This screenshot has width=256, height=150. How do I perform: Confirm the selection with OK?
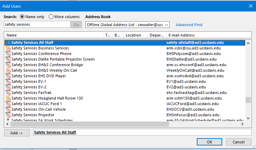[209, 142]
